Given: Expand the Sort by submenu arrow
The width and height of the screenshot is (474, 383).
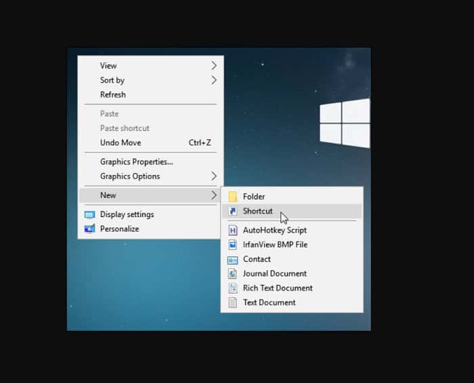Looking at the screenshot, I should 214,80.
